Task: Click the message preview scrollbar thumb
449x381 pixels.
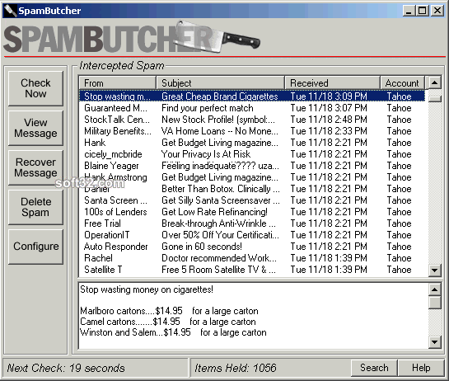Action: click(x=435, y=303)
